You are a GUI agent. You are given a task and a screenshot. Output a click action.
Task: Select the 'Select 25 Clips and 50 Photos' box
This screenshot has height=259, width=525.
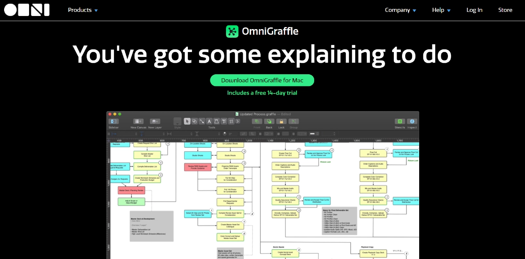tap(198, 214)
